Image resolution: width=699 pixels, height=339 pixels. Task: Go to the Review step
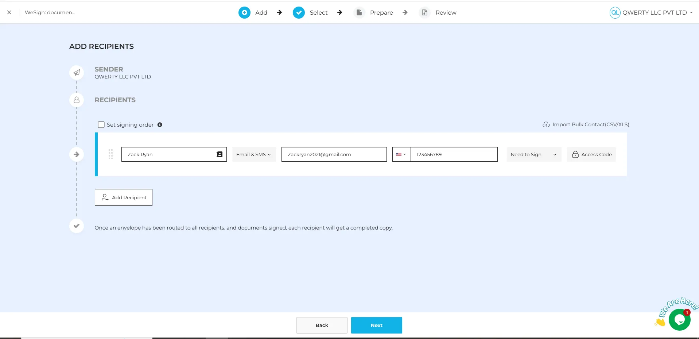[x=445, y=13]
